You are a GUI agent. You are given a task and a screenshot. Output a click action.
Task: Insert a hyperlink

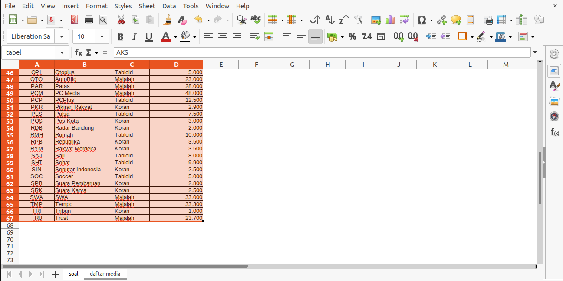(x=441, y=20)
